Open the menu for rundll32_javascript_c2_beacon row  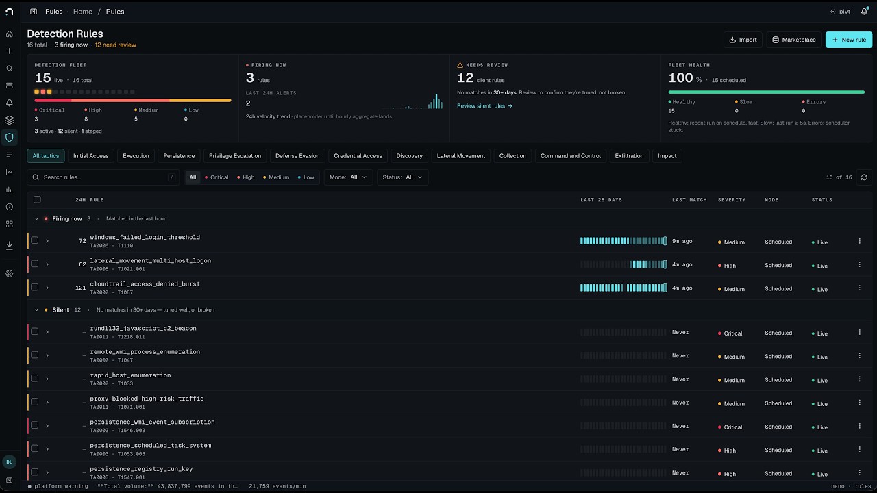click(x=859, y=332)
